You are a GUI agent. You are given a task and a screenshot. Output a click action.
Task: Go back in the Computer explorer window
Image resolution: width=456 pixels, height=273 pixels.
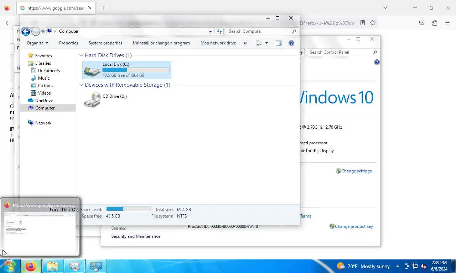click(26, 31)
